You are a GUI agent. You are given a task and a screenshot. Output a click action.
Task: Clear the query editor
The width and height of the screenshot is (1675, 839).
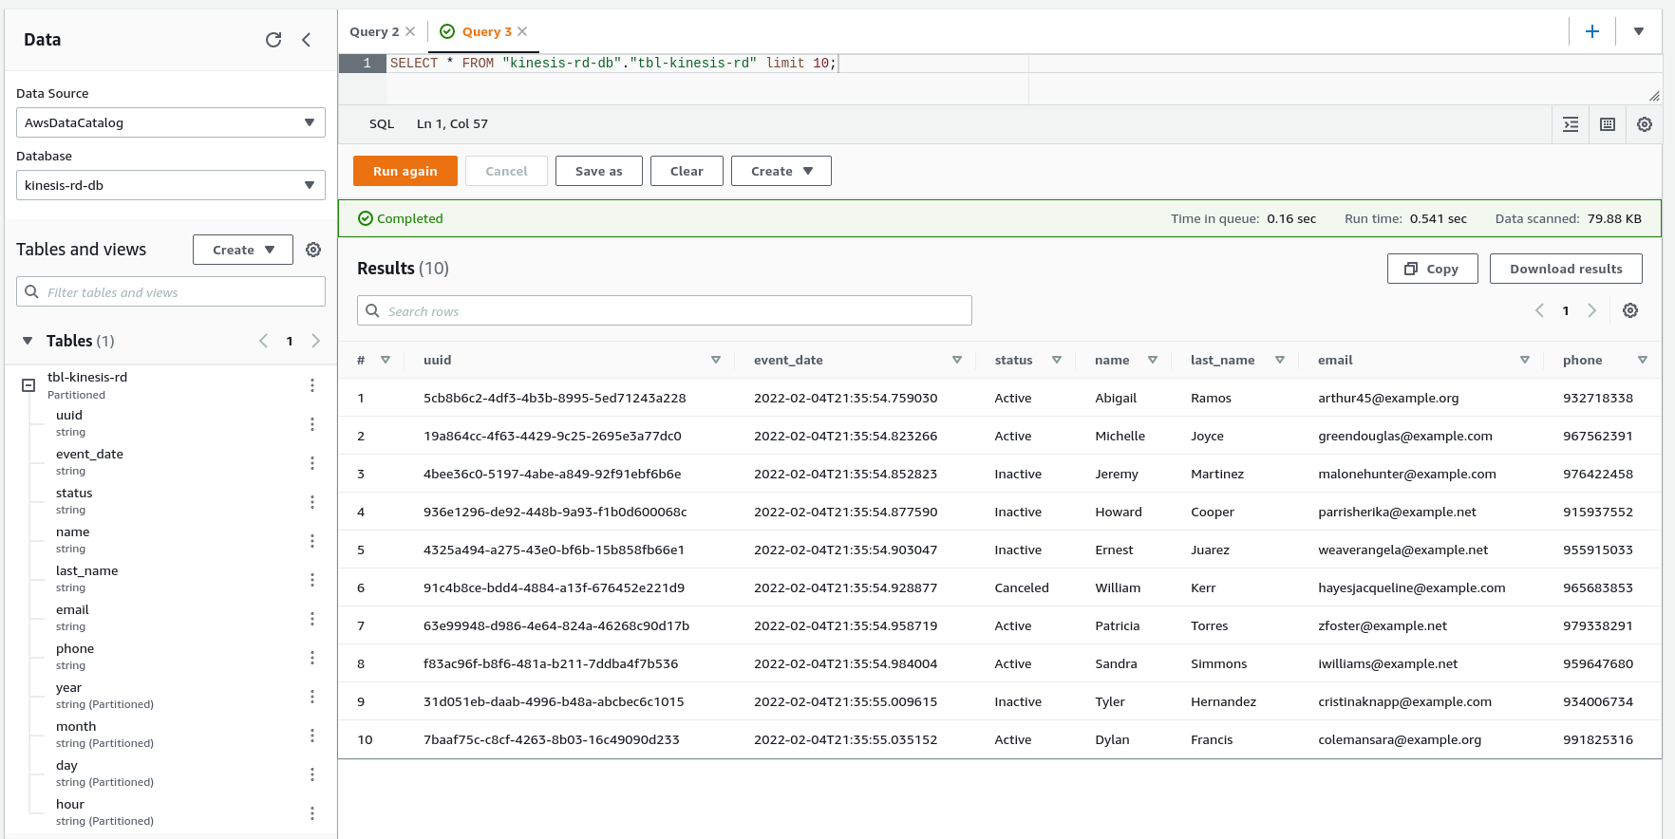687,171
